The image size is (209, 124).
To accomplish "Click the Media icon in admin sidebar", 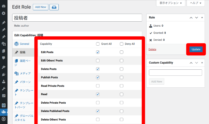I will tap(4, 44).
